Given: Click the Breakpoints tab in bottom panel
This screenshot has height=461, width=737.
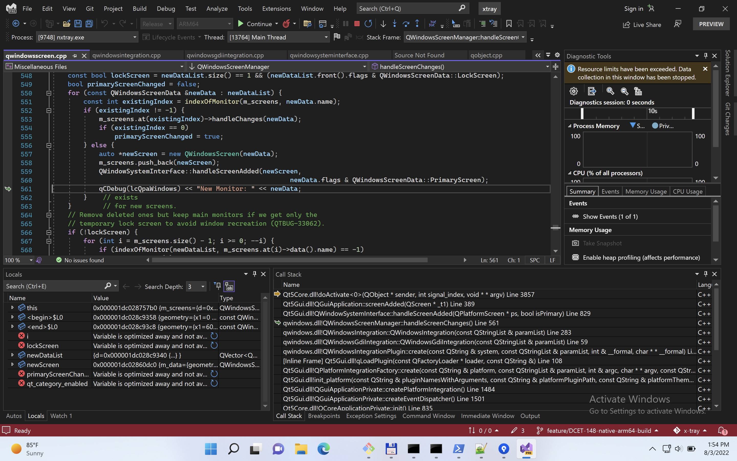Looking at the screenshot, I should coord(324,416).
